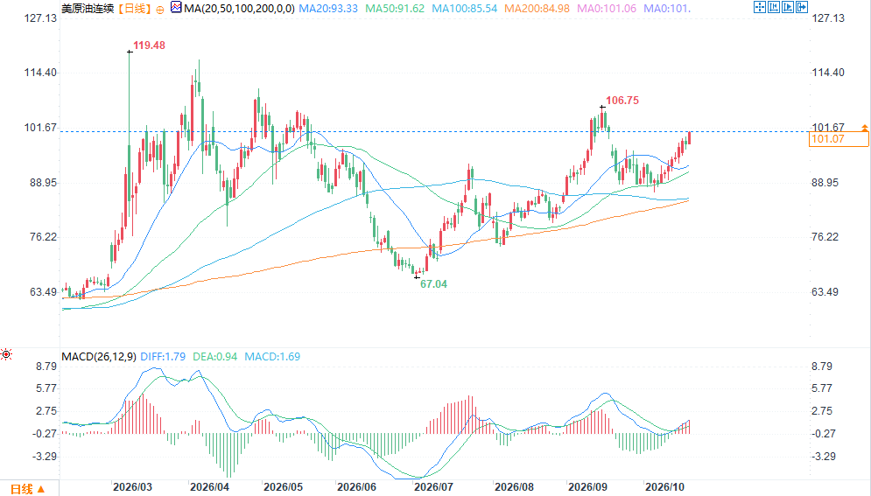Click the right axis 63.49 price label
This screenshot has width=871, height=496.
tap(825, 292)
